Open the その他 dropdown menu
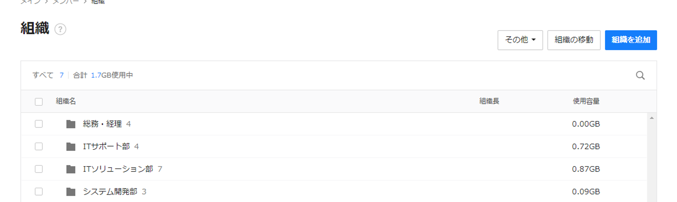Viewport: 677px width, 202px height. click(x=520, y=40)
